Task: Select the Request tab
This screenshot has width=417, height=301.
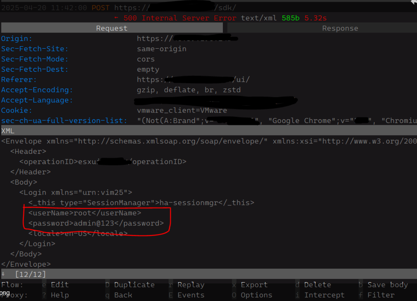Action: coord(112,28)
